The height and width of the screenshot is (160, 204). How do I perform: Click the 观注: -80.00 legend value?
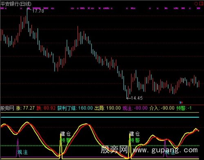click(135, 108)
